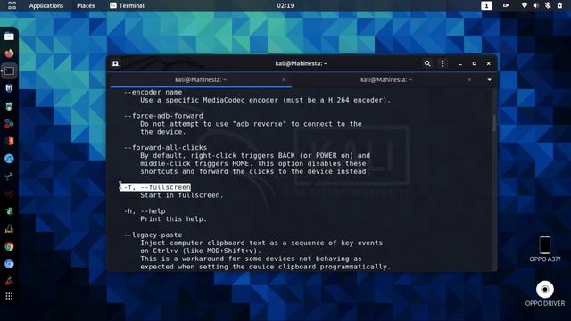571x321 pixels.
Task: Open Terminal app menu in top bar
Action: [x=127, y=6]
